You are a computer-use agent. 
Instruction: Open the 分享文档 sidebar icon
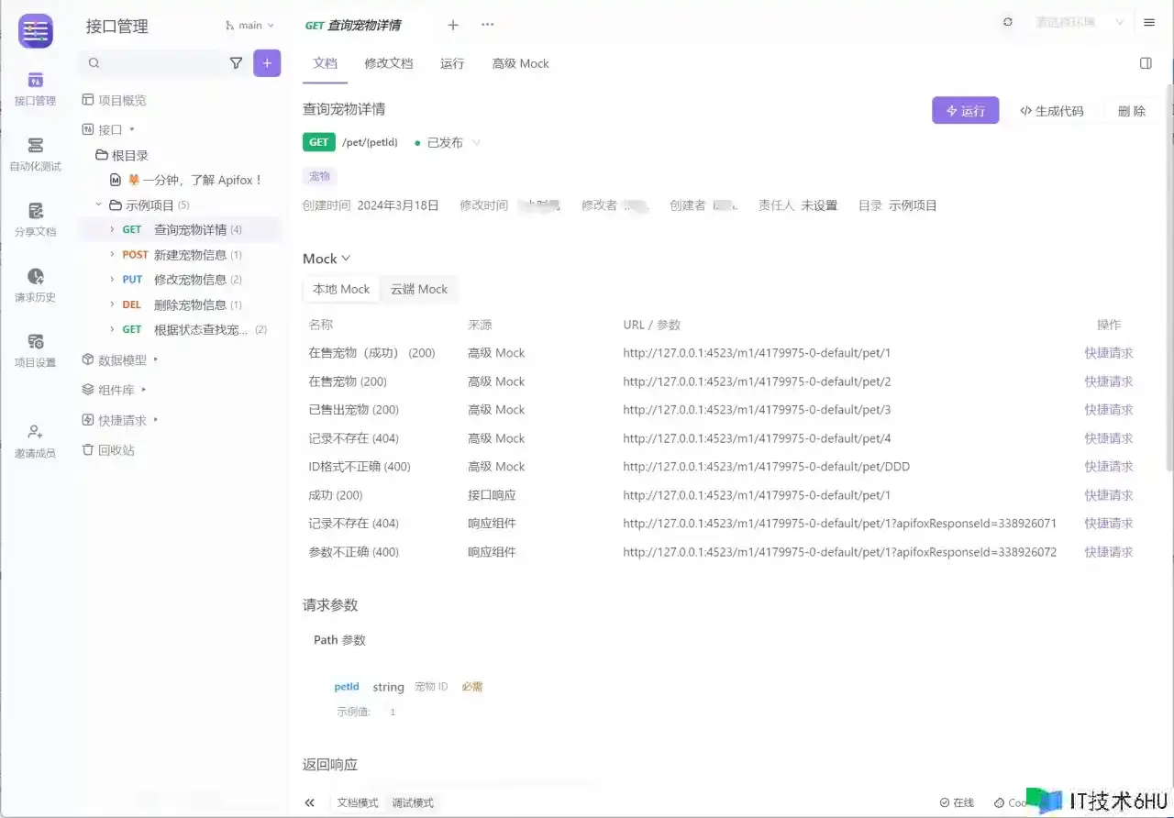click(x=35, y=219)
